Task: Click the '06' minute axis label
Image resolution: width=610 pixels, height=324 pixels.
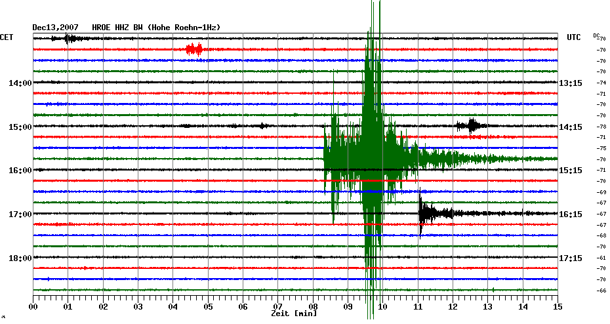Action: pos(243,307)
